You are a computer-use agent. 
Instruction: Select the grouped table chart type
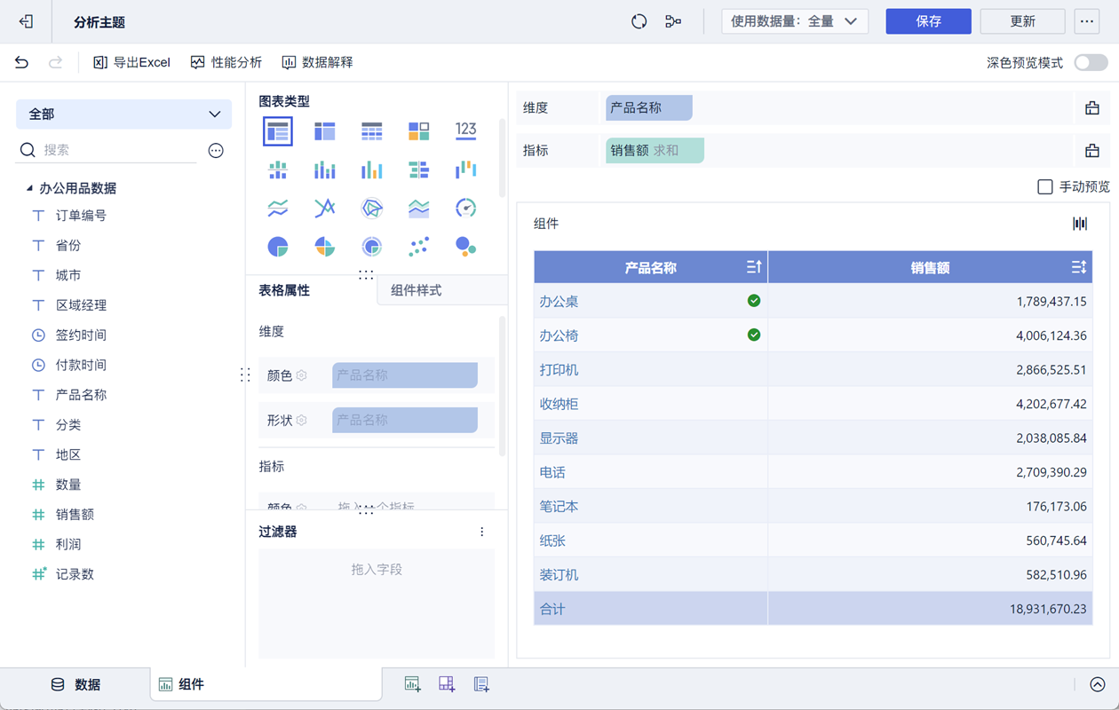point(278,131)
